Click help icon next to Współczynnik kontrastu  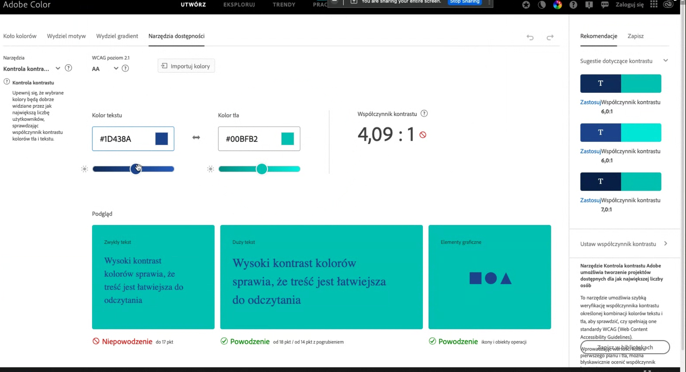click(x=424, y=113)
